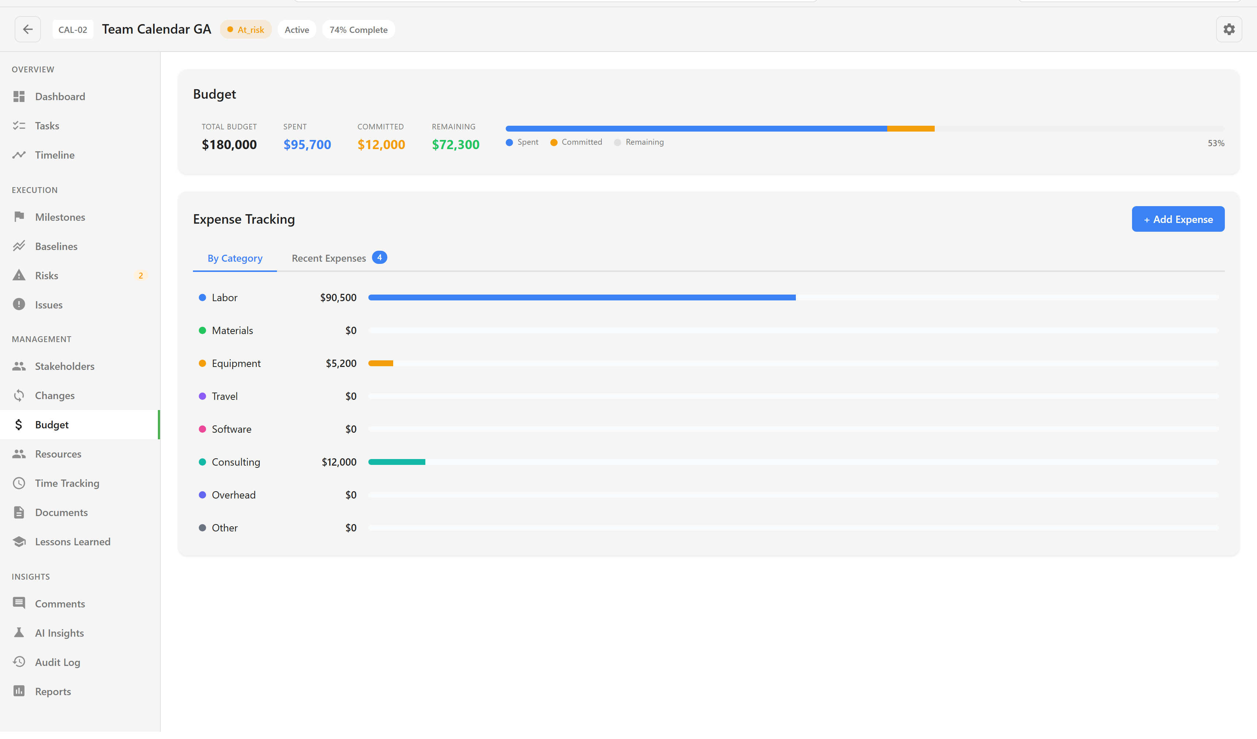This screenshot has height=739, width=1257.
Task: Switch to the Recent Expenses tab
Action: click(x=339, y=259)
